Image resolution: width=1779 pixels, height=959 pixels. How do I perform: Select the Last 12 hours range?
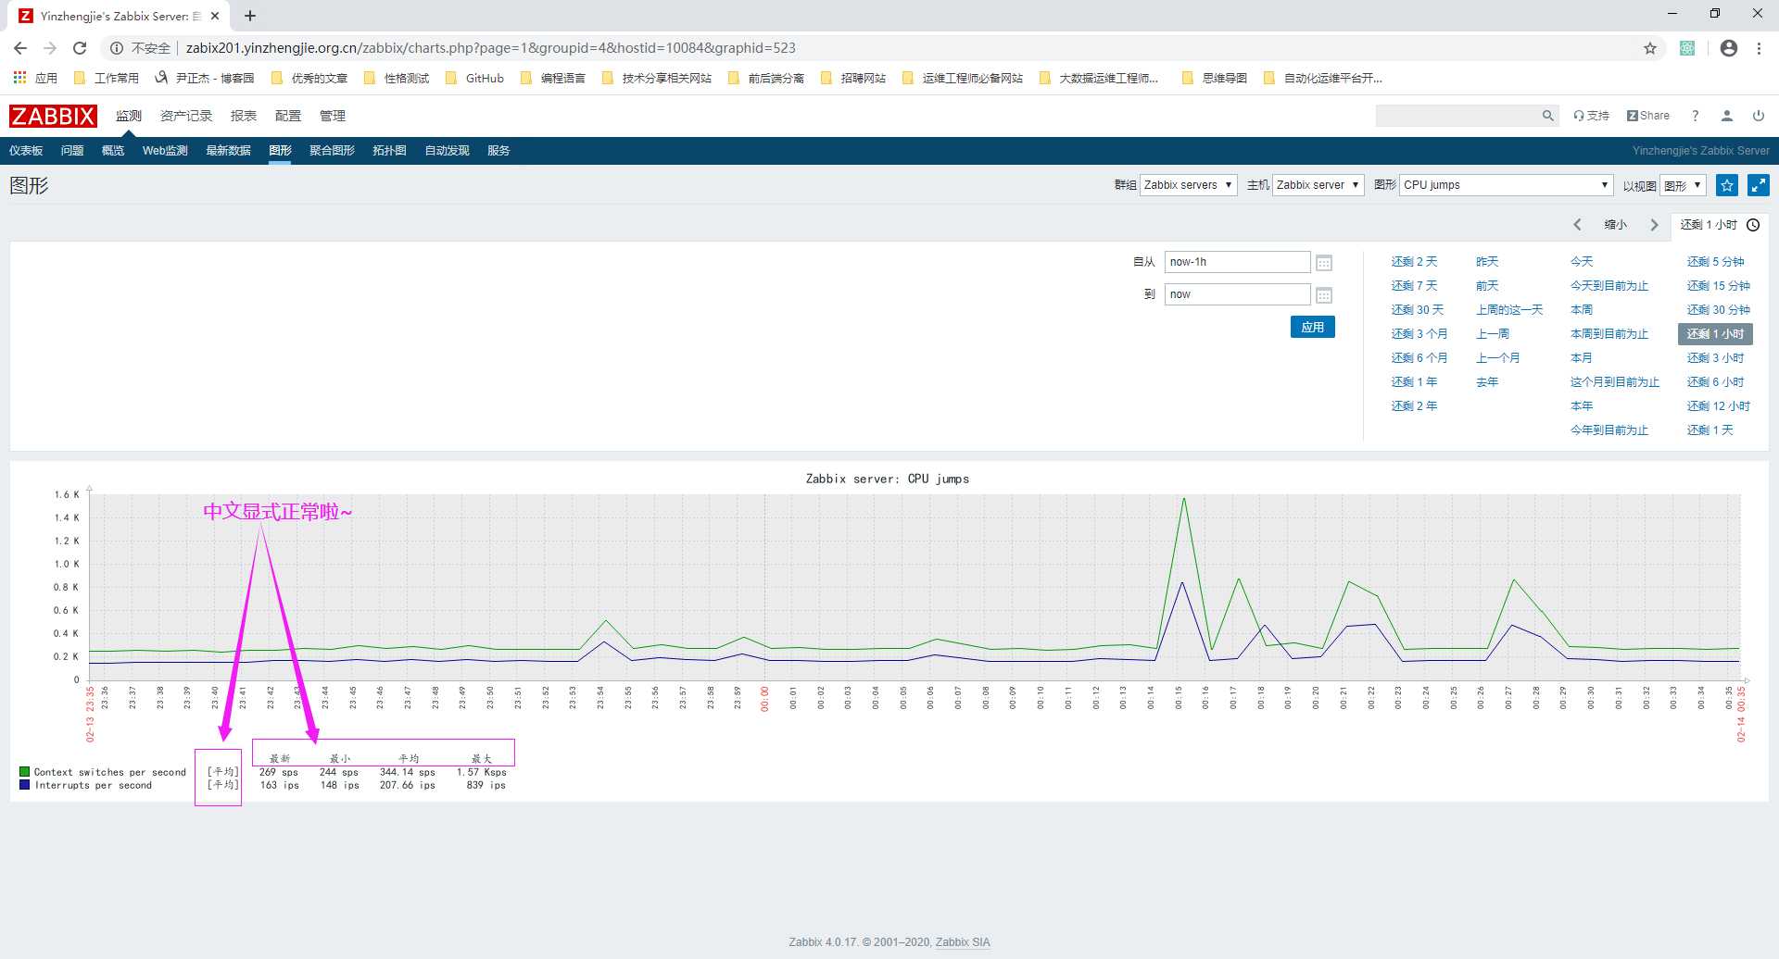tap(1718, 406)
